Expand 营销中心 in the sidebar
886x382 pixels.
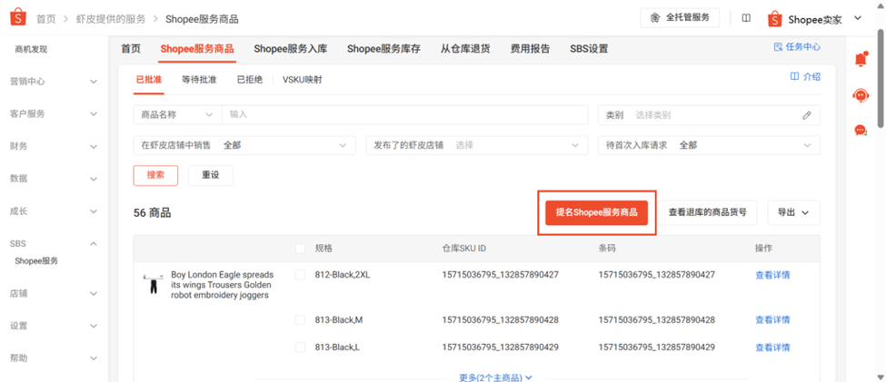55,82
